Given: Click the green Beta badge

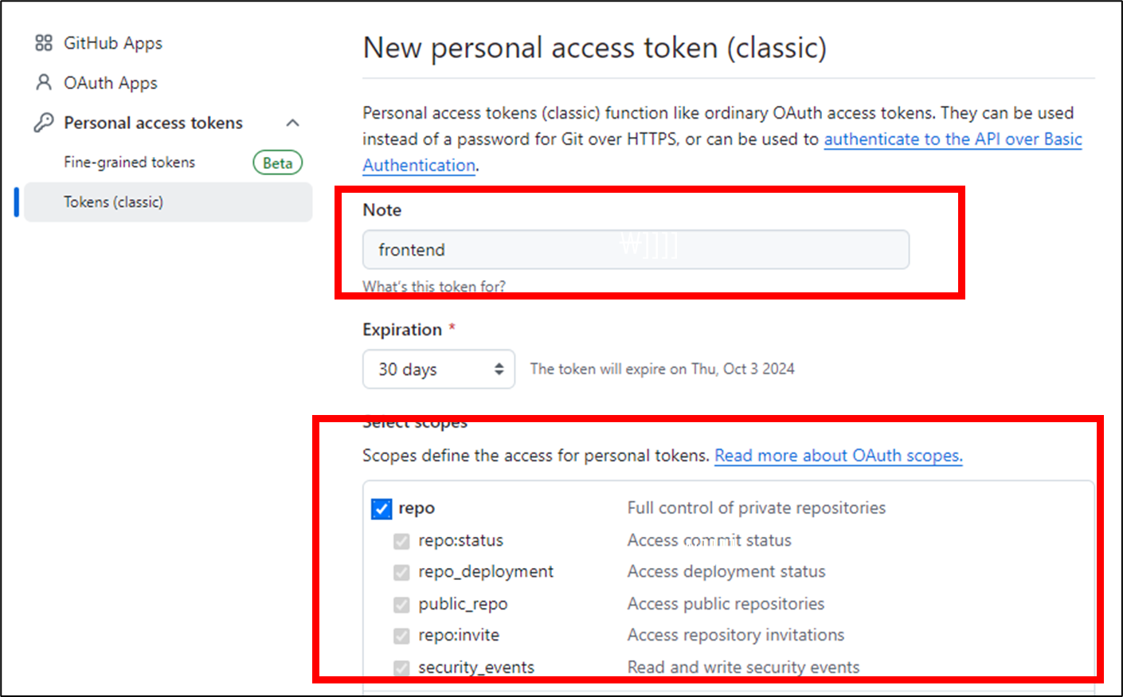Looking at the screenshot, I should click(x=277, y=163).
